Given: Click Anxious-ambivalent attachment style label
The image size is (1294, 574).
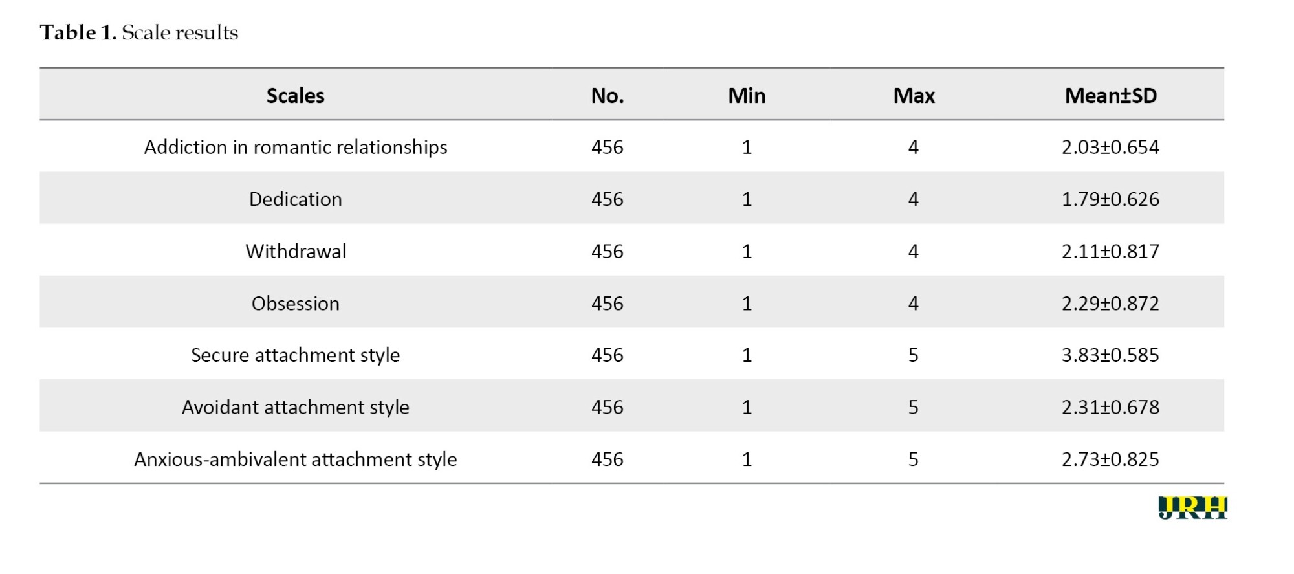Looking at the screenshot, I should [296, 459].
